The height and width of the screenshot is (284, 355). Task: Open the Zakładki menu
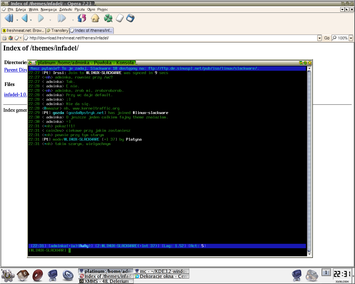click(x=66, y=9)
